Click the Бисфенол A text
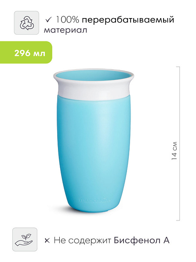The image size is (196, 262). click(142, 240)
